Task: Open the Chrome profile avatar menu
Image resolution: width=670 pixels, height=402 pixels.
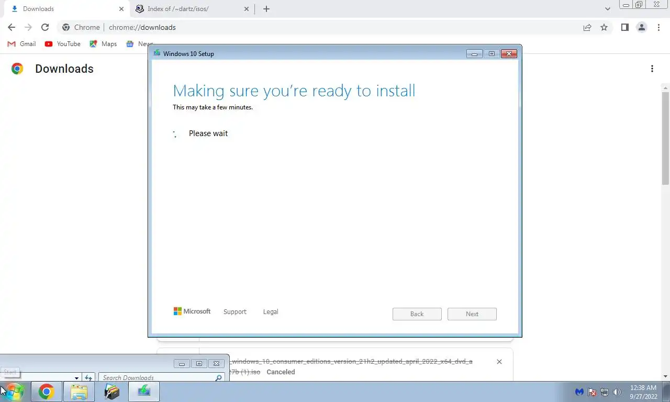Action: [x=641, y=27]
